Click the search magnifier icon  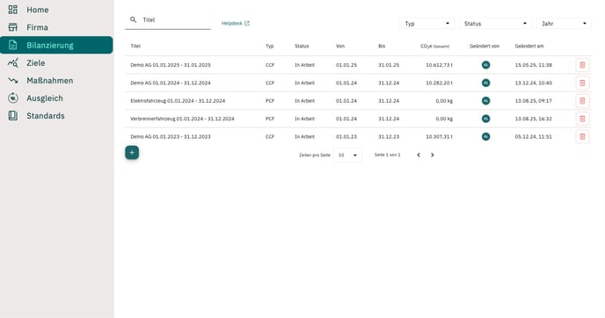click(x=133, y=19)
